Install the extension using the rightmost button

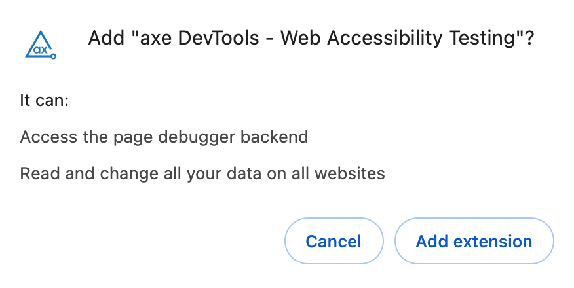[x=474, y=241]
